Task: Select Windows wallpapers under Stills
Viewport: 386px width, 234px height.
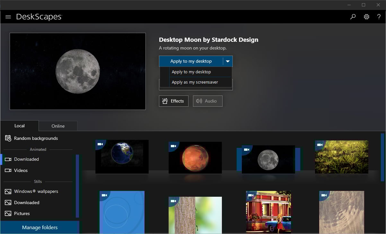Action: pyautogui.click(x=36, y=191)
